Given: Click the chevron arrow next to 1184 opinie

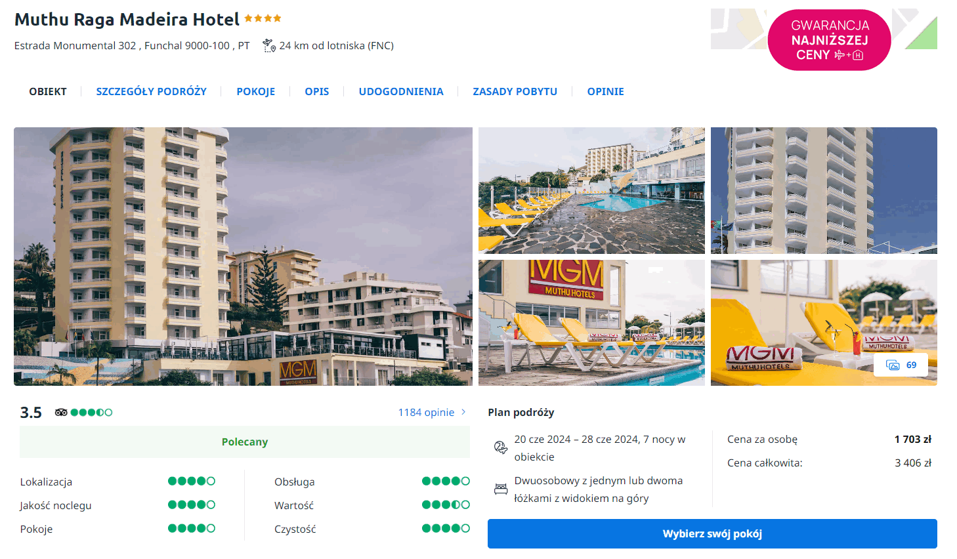Looking at the screenshot, I should 463,412.
